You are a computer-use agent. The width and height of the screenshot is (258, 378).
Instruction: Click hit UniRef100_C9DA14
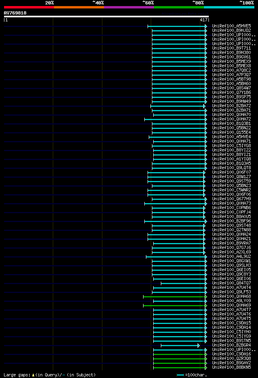tap(231, 327)
